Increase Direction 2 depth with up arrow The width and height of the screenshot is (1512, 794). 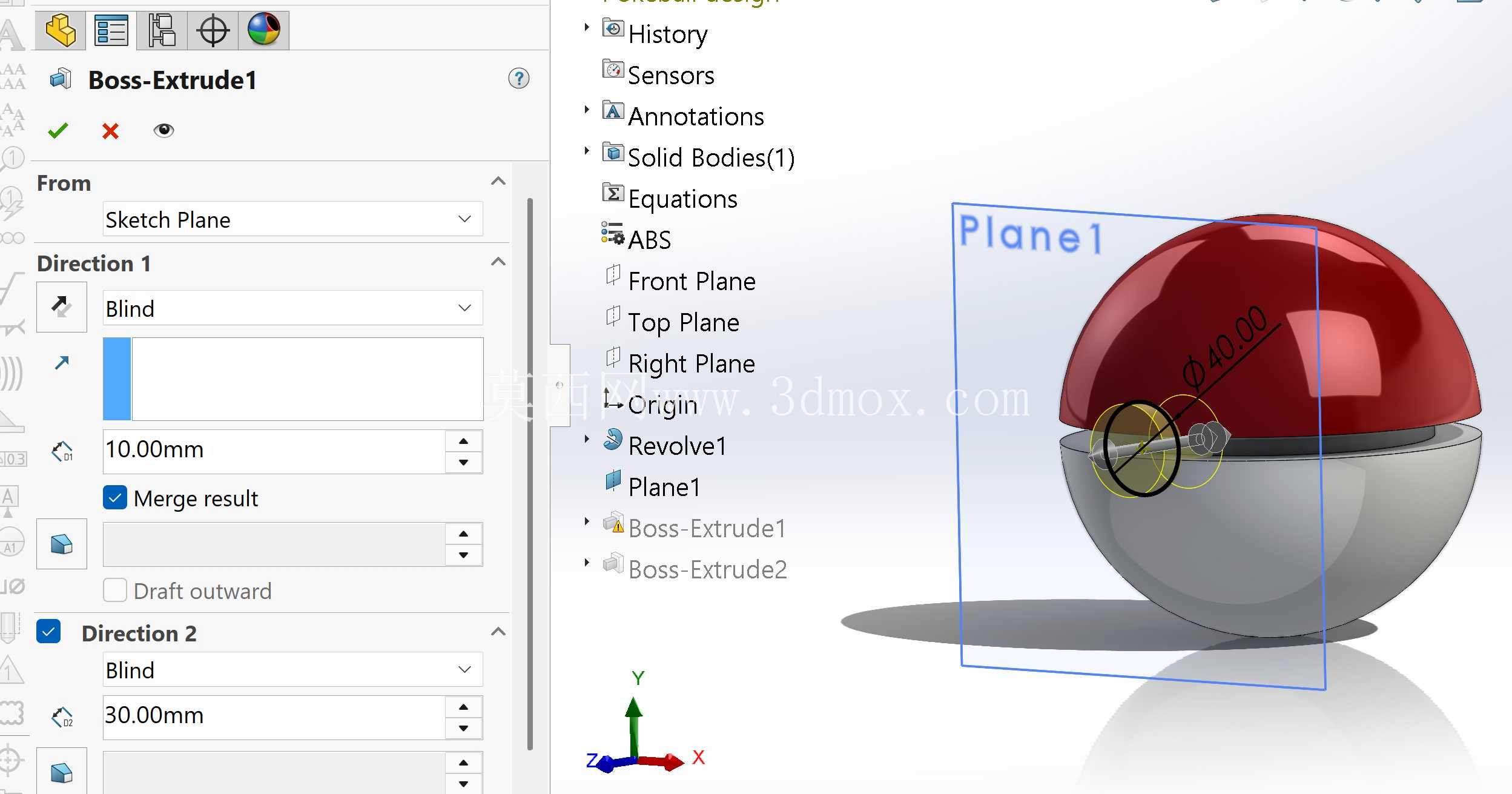[463, 707]
